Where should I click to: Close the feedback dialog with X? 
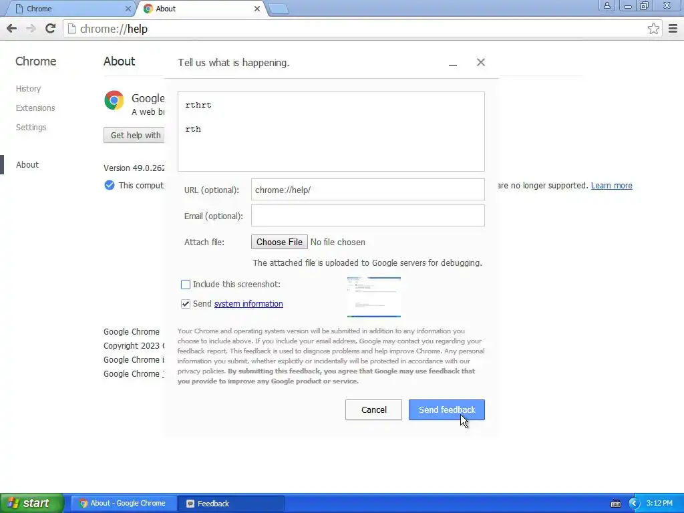[481, 62]
